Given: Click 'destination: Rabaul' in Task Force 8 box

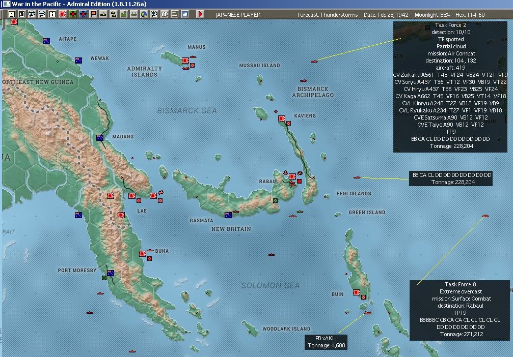Looking at the screenshot, I should 461,306.
